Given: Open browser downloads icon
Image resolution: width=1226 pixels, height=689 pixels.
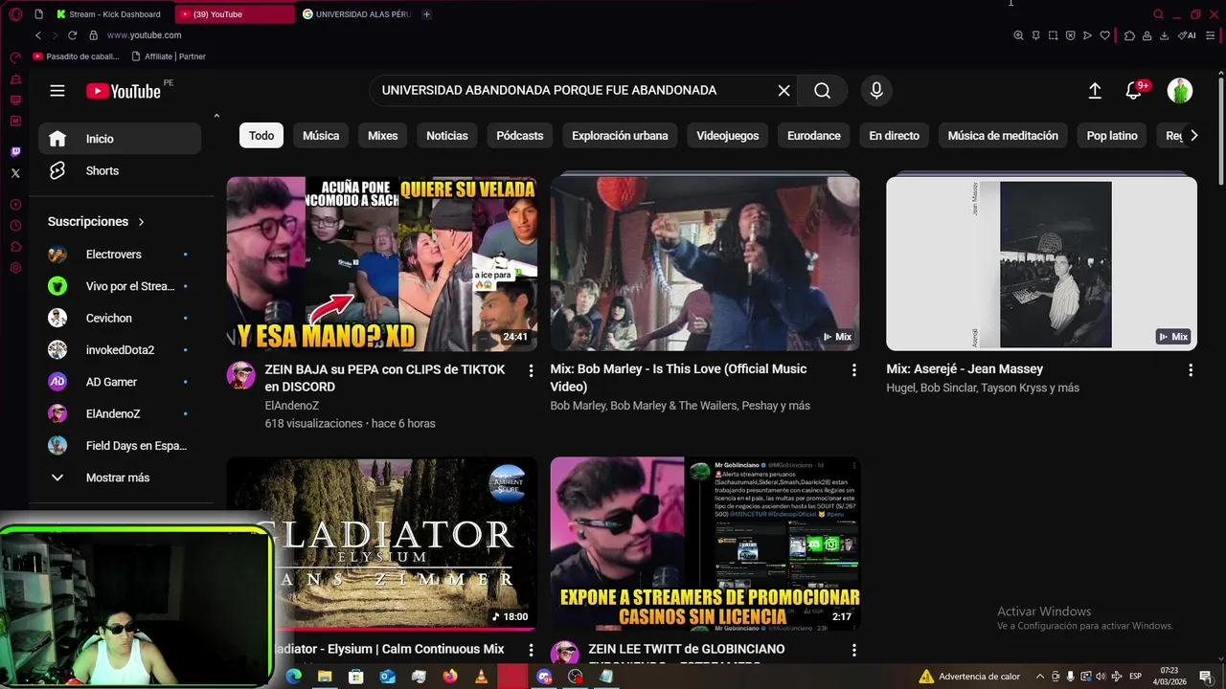Looking at the screenshot, I should point(1164,35).
